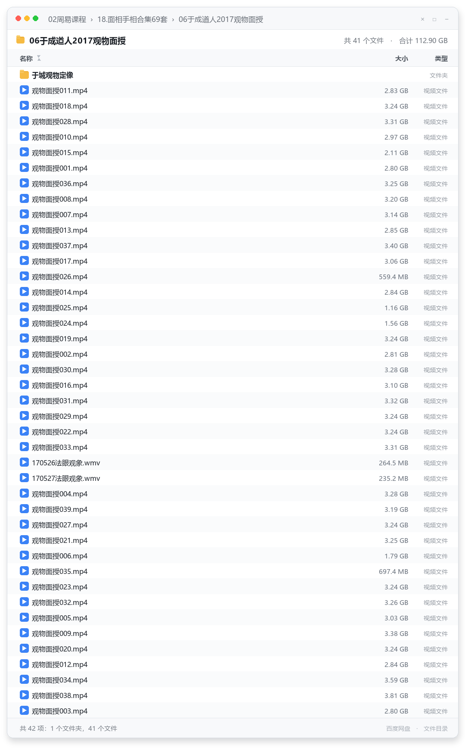Select the video icon for 观物面授008.mp4
Image resolution: width=465 pixels, height=748 pixels.
point(24,199)
